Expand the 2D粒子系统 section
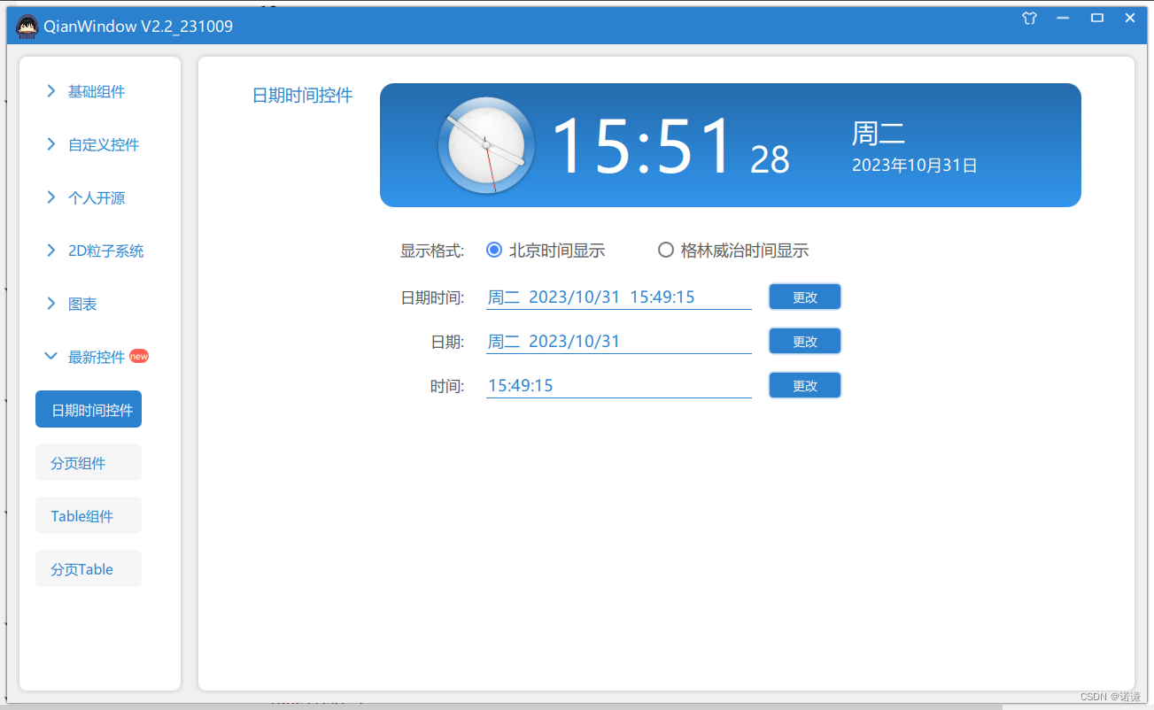Viewport: 1154px width, 710px height. pyautogui.click(x=99, y=251)
